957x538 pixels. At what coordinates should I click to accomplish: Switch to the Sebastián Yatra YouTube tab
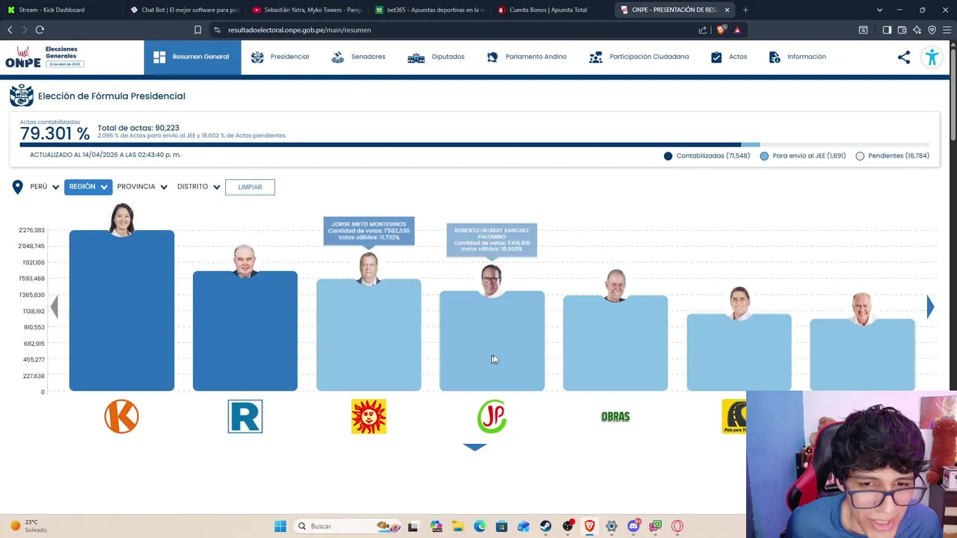tap(307, 10)
